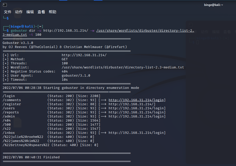Click the Threads value 100
236x166 pixels.
point(65,63)
